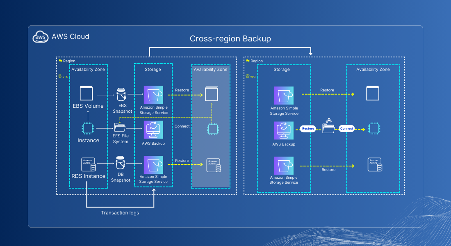The width and height of the screenshot is (451, 246).
Task: Select the VPC icon in the right Region
Action: 247,76
